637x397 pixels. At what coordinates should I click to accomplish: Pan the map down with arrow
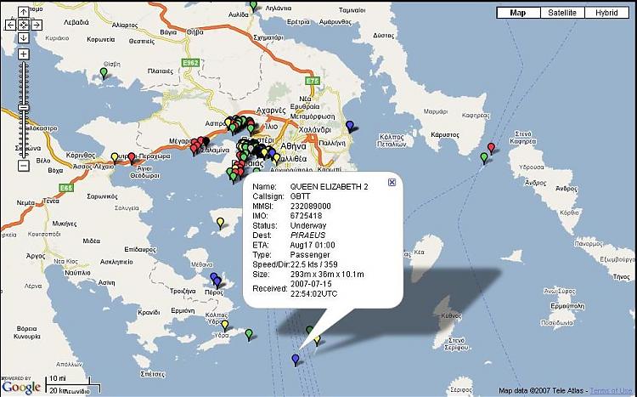(x=24, y=38)
